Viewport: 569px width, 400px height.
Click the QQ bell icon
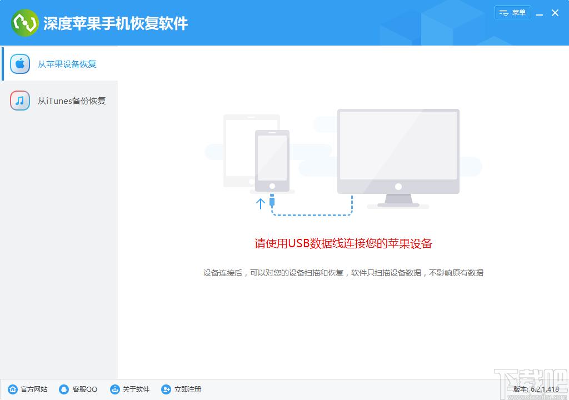coord(64,389)
